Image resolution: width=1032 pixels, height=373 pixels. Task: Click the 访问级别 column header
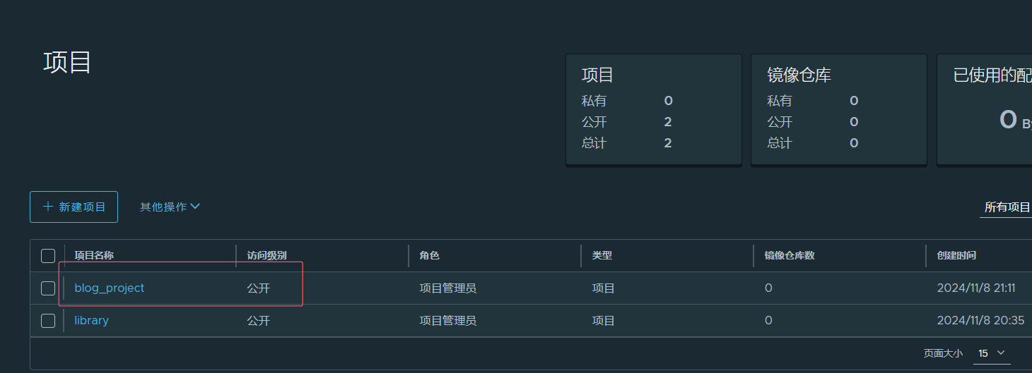(x=266, y=255)
